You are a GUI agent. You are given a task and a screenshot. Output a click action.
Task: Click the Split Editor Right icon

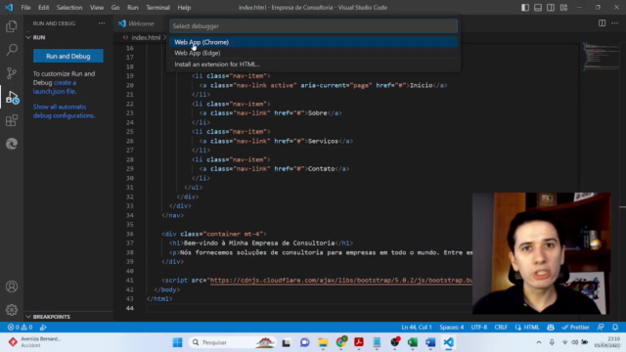click(602, 23)
